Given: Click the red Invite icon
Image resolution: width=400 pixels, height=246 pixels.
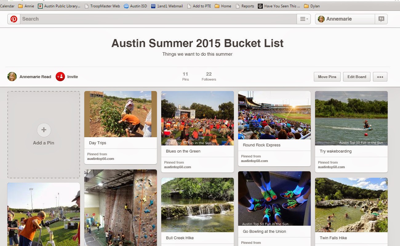Looking at the screenshot, I should click(60, 77).
